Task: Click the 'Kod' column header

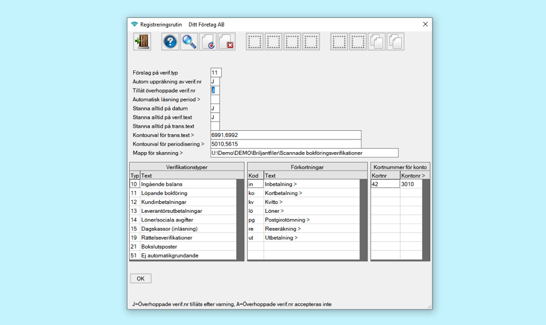Action: click(255, 176)
